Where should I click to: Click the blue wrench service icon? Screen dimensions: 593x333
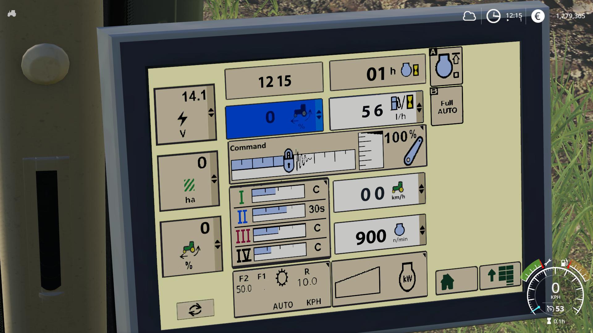413,151
